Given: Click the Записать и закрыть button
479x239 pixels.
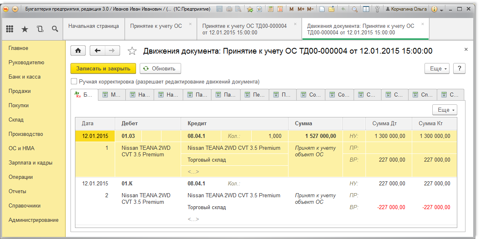Looking at the screenshot, I should click(x=103, y=69).
